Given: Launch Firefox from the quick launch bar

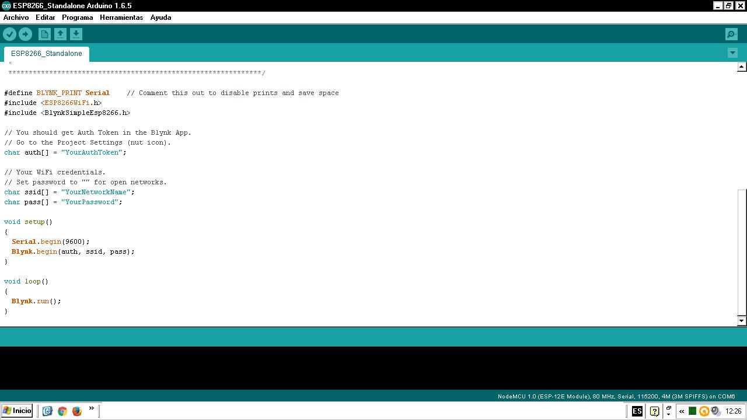Looking at the screenshot, I should click(76, 411).
